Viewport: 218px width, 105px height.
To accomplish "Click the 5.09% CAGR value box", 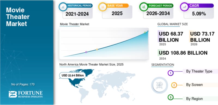I will 199,14.
